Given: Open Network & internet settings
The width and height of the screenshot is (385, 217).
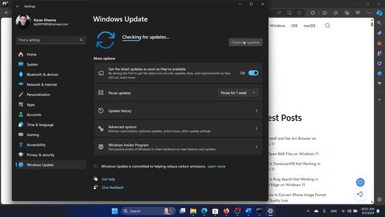Looking at the screenshot, I should 51,84.
